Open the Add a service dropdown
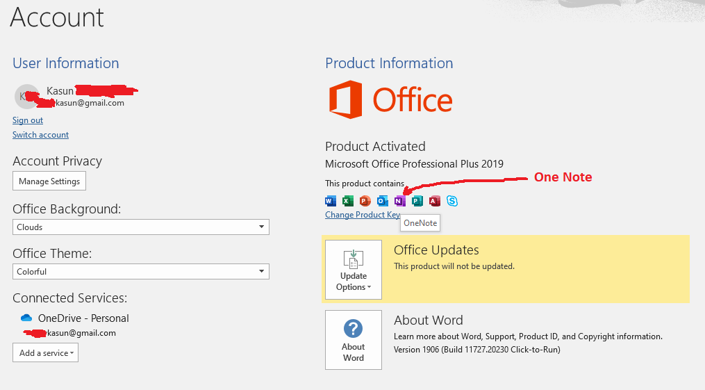The height and width of the screenshot is (390, 705). (x=45, y=352)
